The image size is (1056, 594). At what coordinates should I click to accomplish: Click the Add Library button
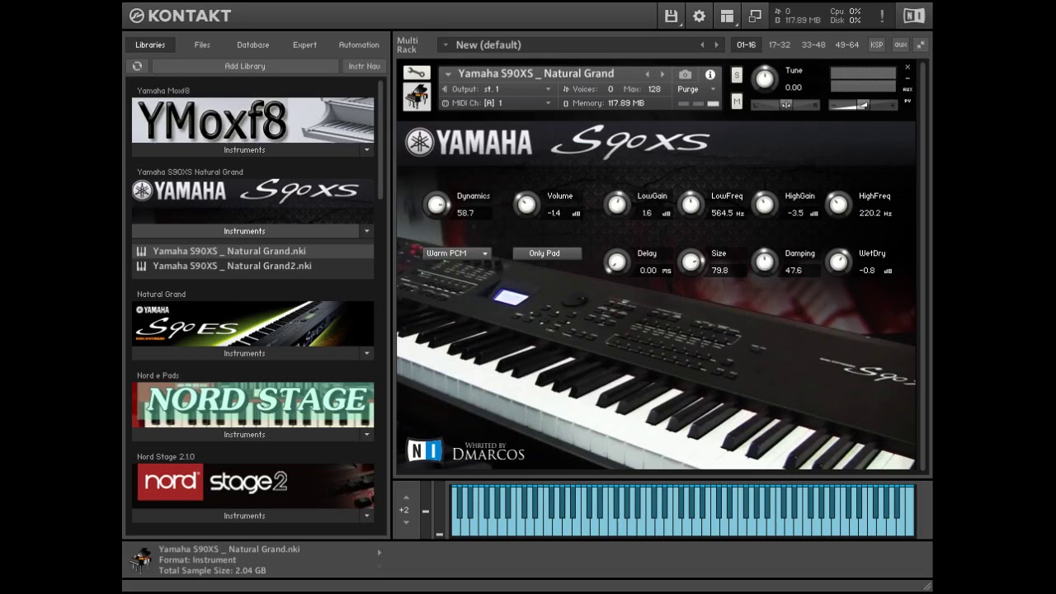[x=245, y=66]
